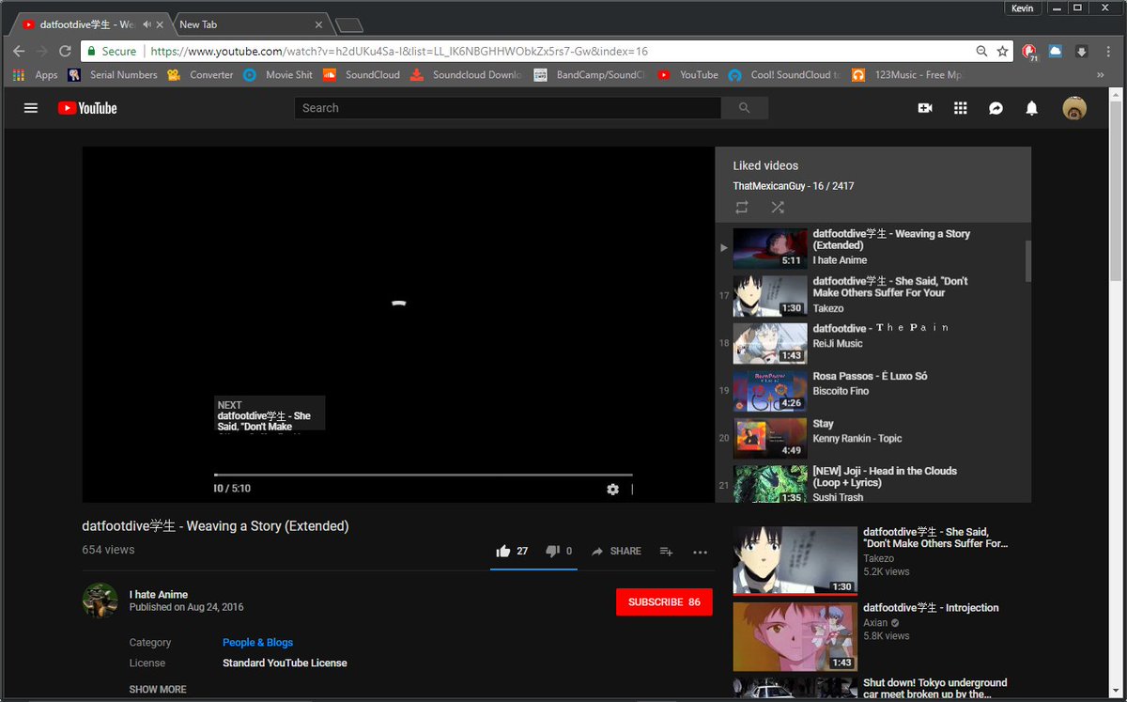Open the Liked videos playlist title
Viewport: 1127px width, 702px height.
765,165
